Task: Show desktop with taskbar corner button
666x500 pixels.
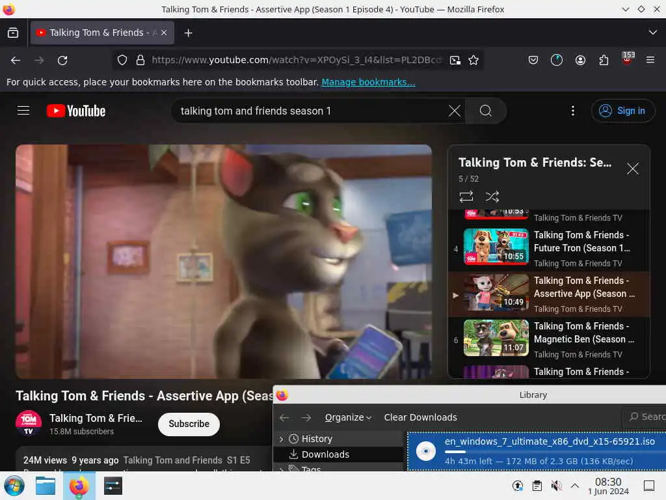Action: tap(649, 486)
